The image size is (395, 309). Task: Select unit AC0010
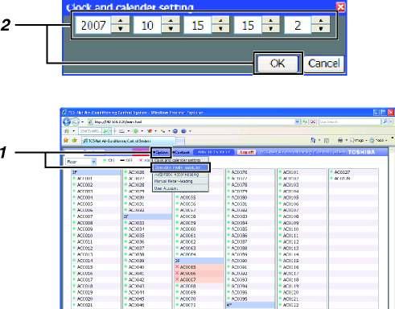85,236
